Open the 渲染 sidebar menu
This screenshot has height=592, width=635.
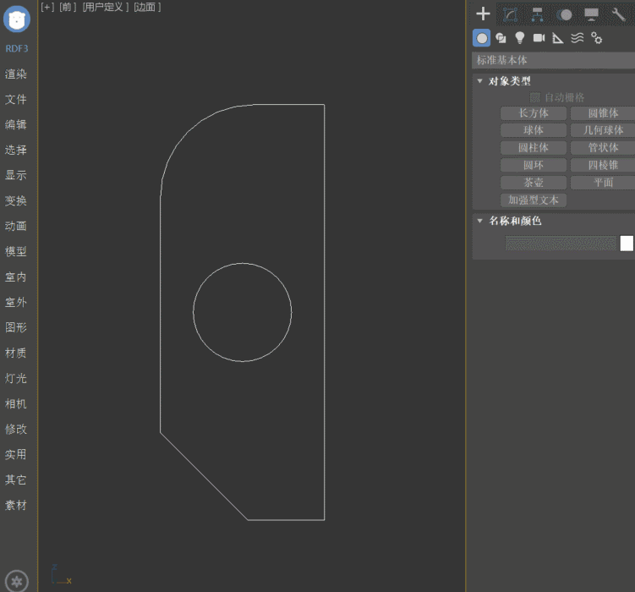click(16, 74)
